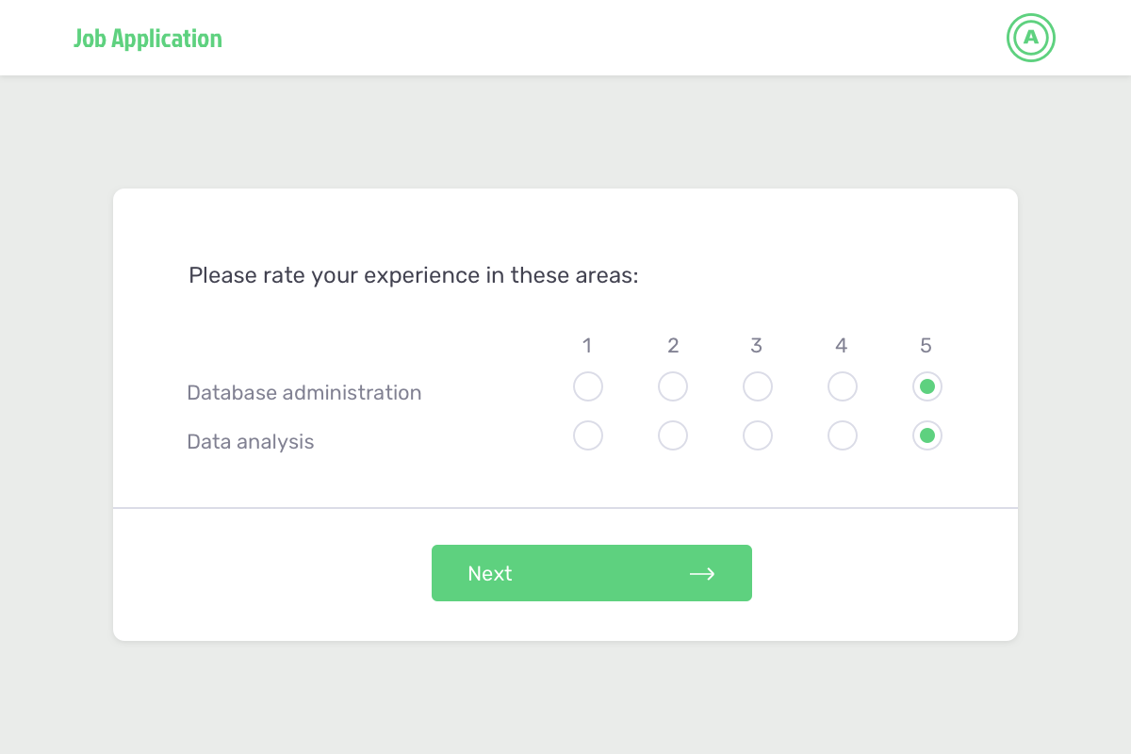Screen dimensions: 1131x754
Task: Click the selected rating 5 for Database administration
Action: pyautogui.click(x=926, y=386)
